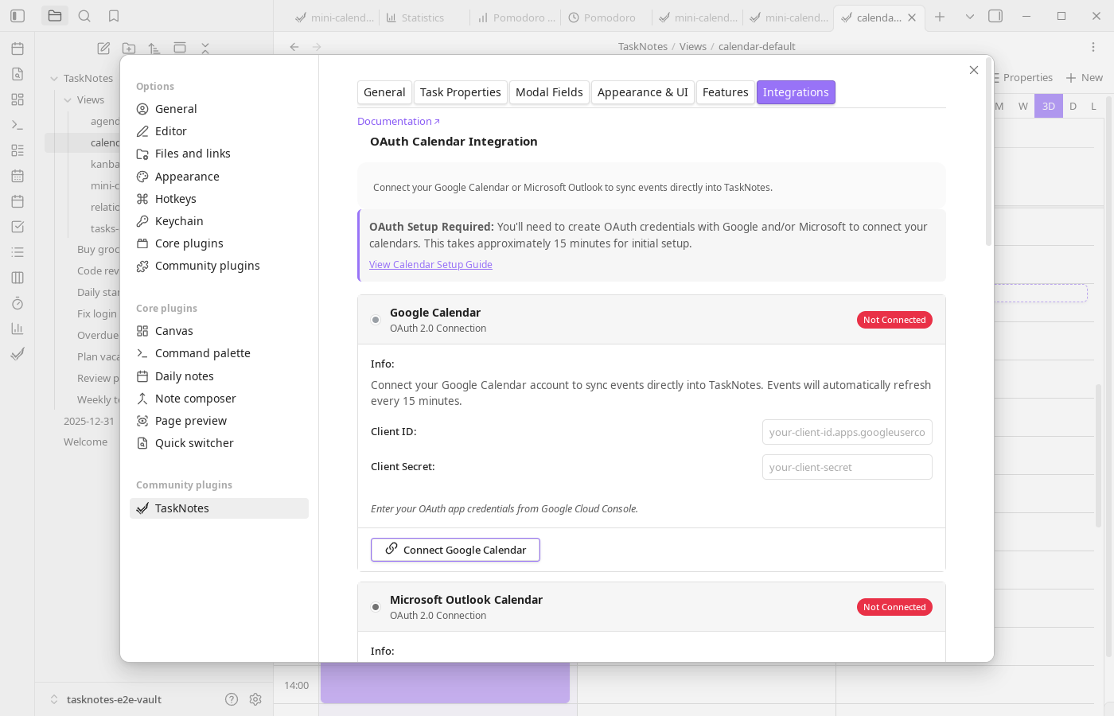The image size is (1114, 716).
Task: Open the View Calendar Setup Guide link
Action: [x=430, y=264]
